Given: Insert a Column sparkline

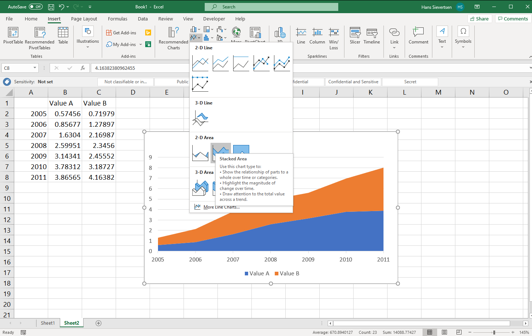Looking at the screenshot, I should coord(317,36).
